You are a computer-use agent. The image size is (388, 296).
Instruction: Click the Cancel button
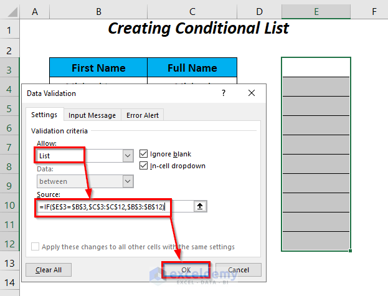pos(239,270)
